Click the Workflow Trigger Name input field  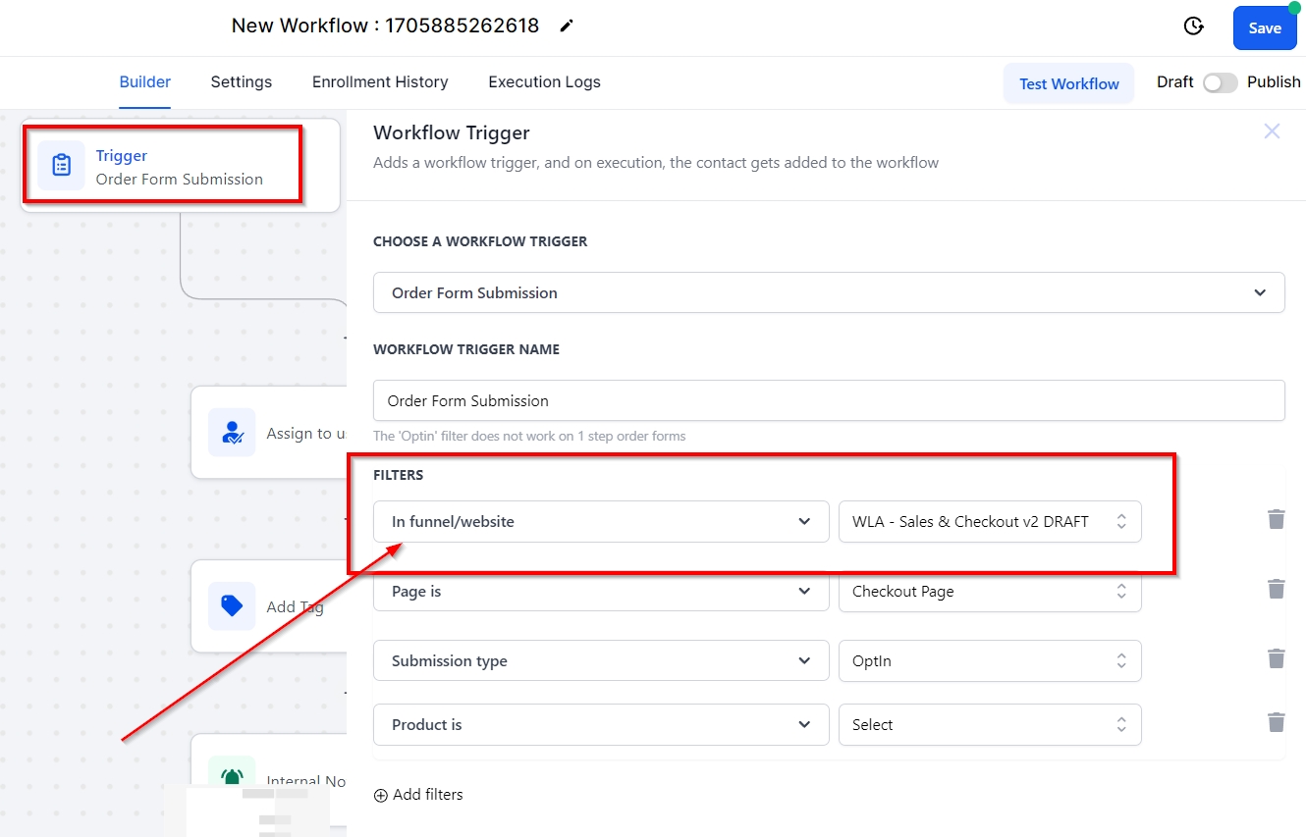(828, 400)
